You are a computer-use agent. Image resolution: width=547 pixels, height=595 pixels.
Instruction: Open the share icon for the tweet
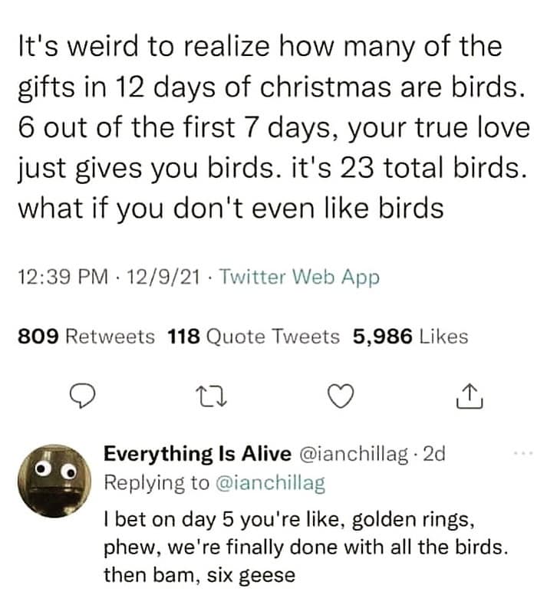coord(468,396)
